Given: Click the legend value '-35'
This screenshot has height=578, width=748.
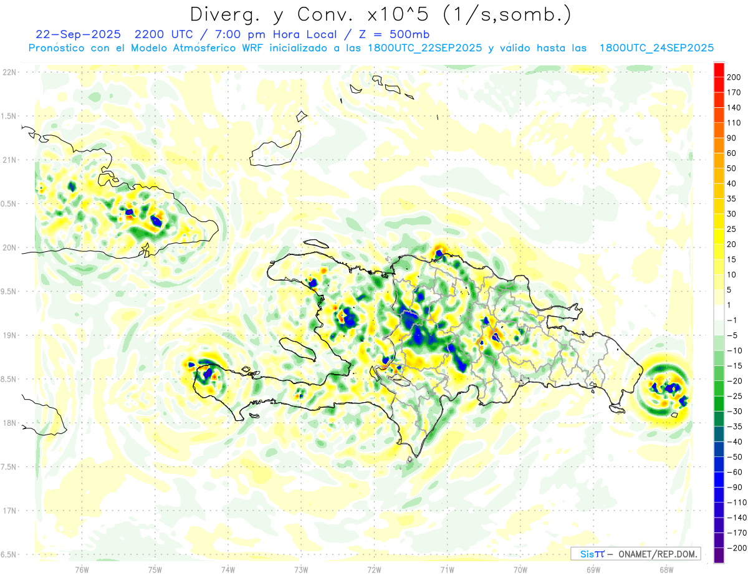Looking at the screenshot, I should pos(734,426).
